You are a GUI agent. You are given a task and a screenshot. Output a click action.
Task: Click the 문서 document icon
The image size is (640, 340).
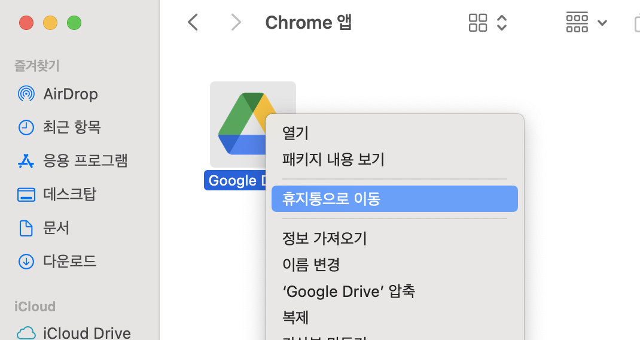[x=26, y=228]
